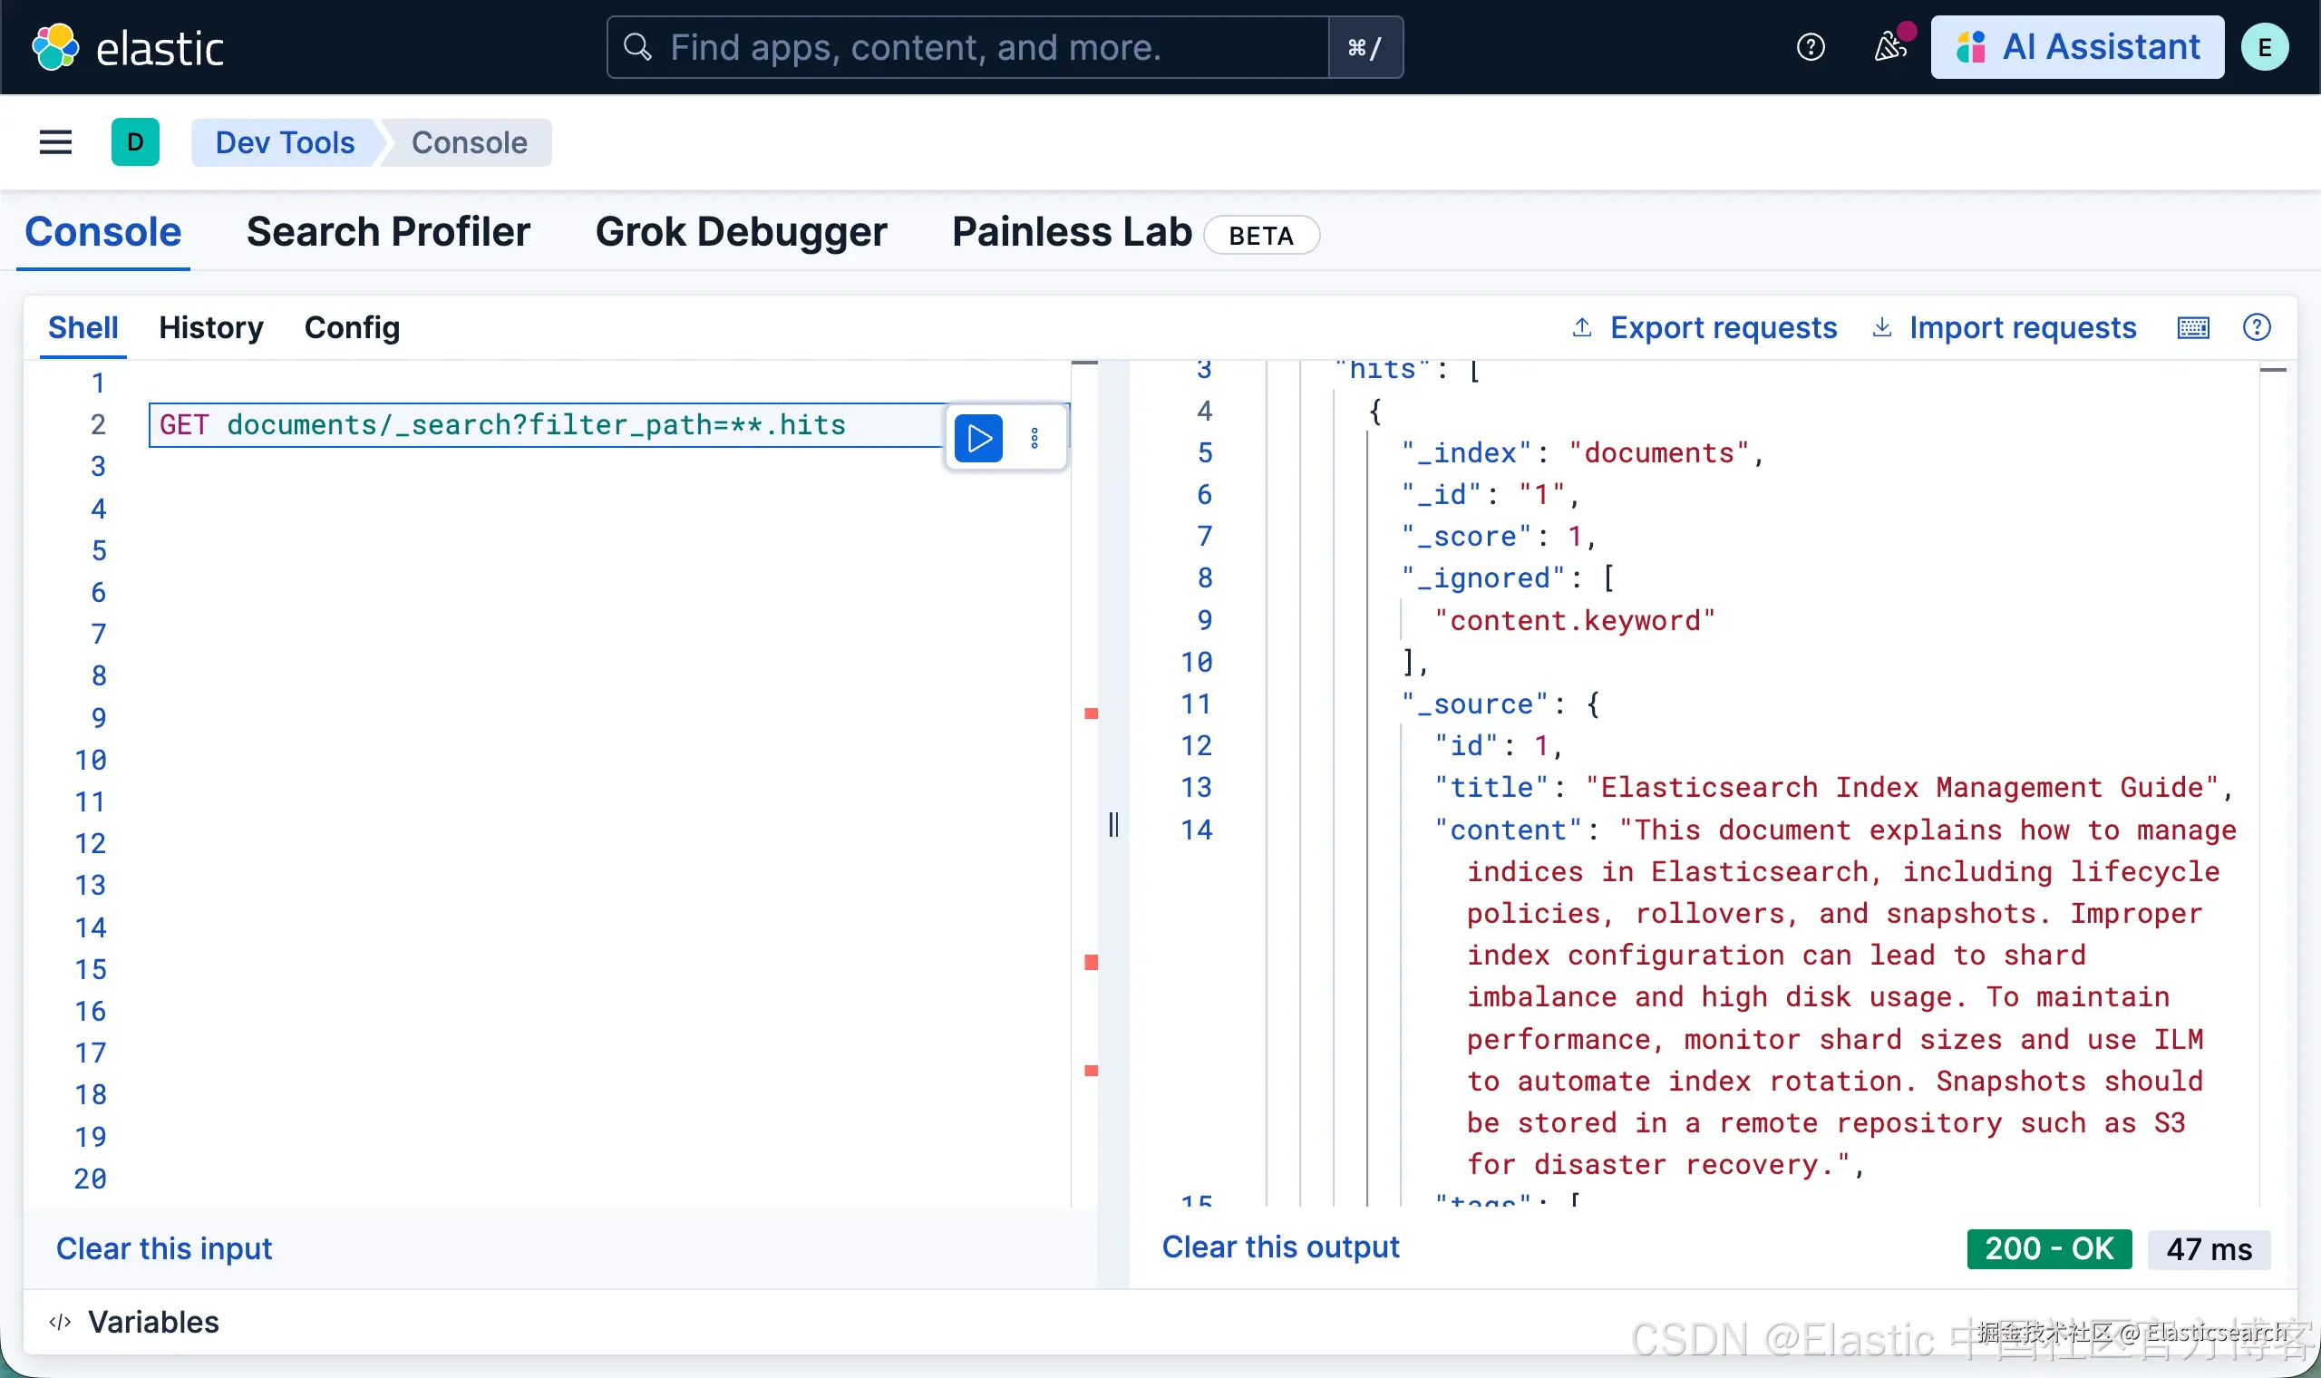Open request options three-dot menu
The height and width of the screenshot is (1378, 2321).
[x=1034, y=438]
